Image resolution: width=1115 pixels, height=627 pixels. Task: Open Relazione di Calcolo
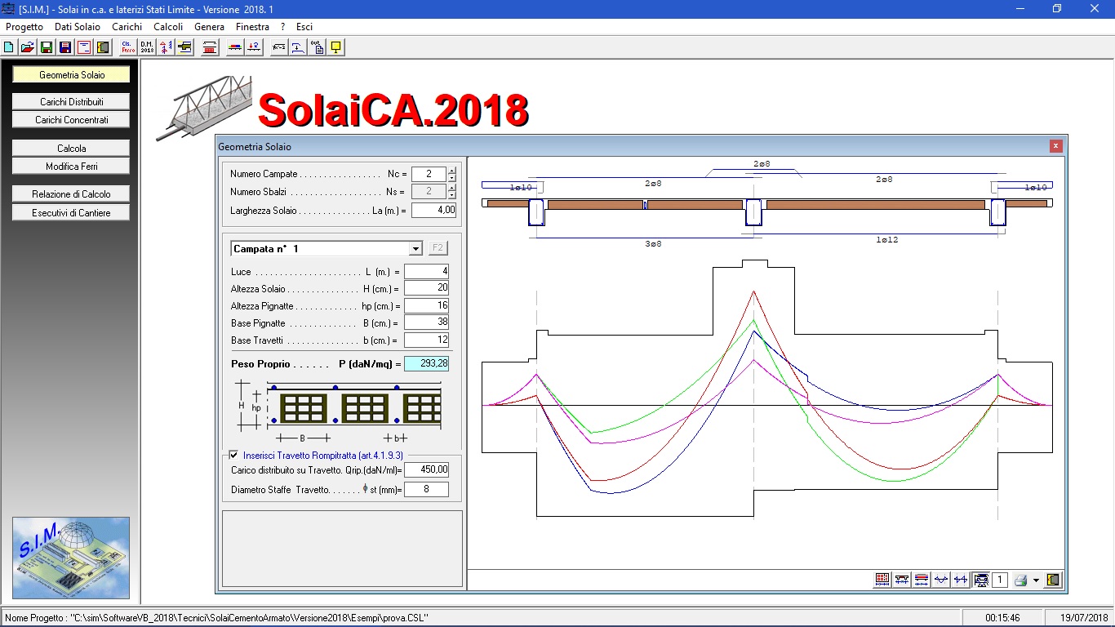pos(72,194)
